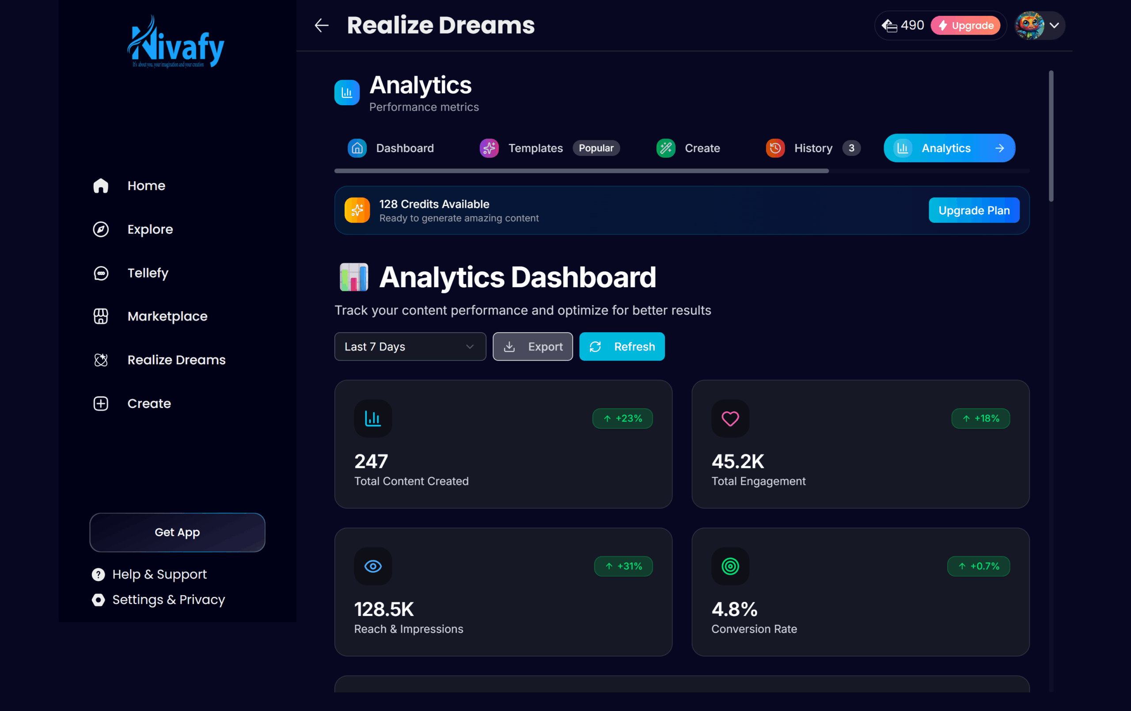Click the Tellefy chat bubble icon

(101, 273)
